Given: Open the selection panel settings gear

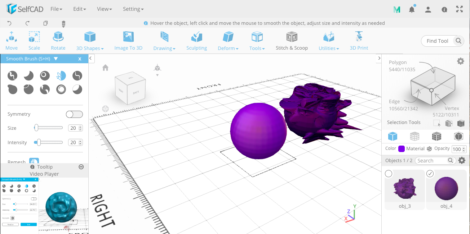Looking at the screenshot, I should coord(461,61).
